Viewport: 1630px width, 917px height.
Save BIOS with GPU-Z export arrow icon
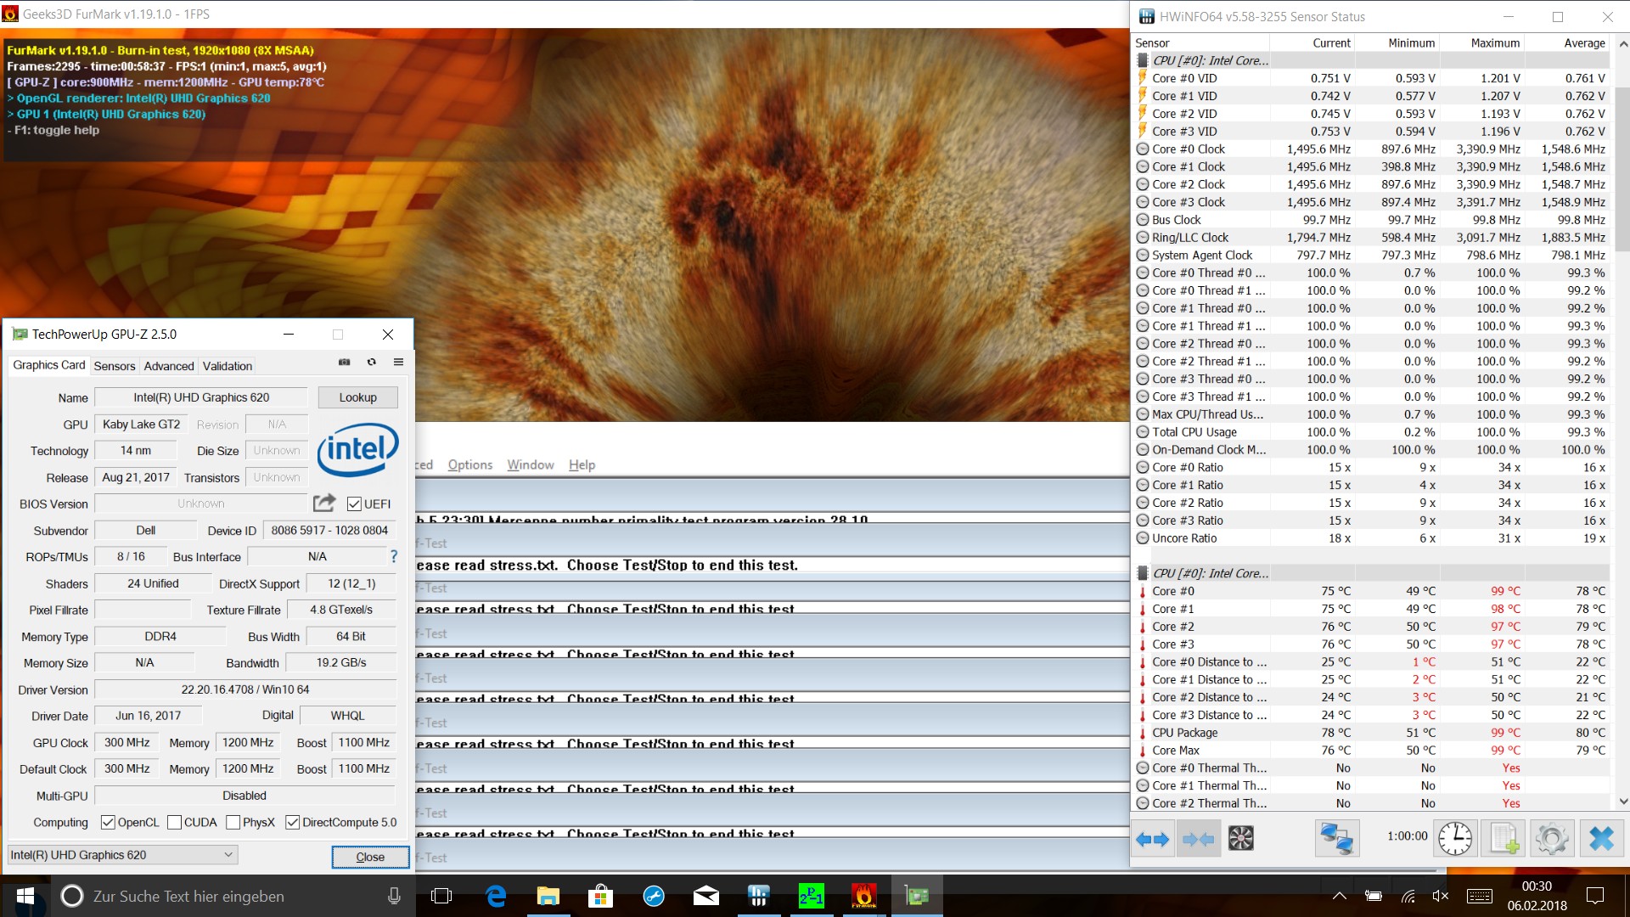tap(324, 504)
